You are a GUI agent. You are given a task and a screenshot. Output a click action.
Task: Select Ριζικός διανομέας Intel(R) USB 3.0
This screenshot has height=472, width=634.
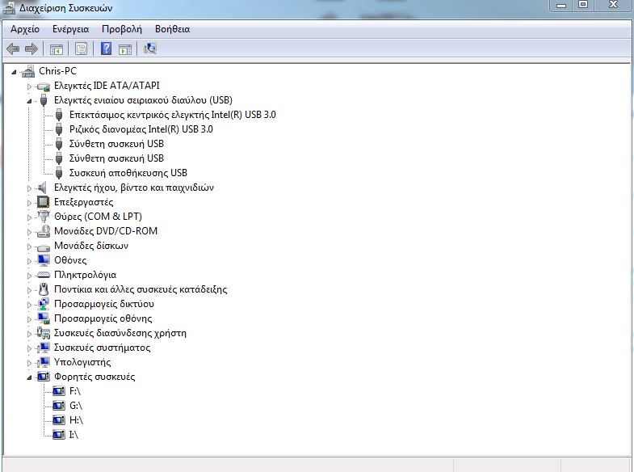[141, 129]
